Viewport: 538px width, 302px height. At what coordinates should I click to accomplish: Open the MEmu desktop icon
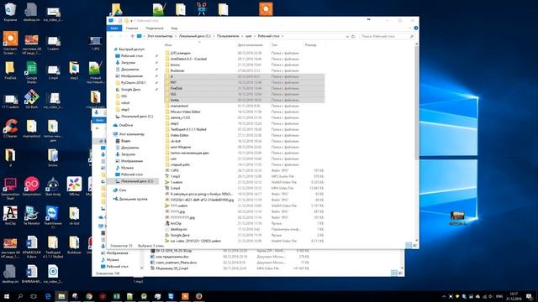coord(74,186)
